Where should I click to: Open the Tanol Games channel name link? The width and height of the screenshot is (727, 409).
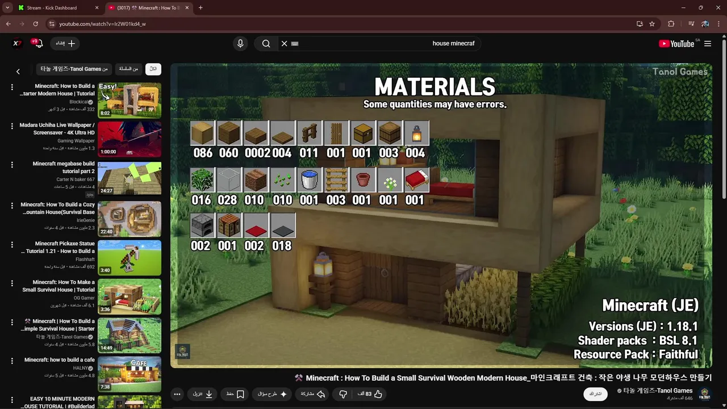pyautogui.click(x=658, y=391)
